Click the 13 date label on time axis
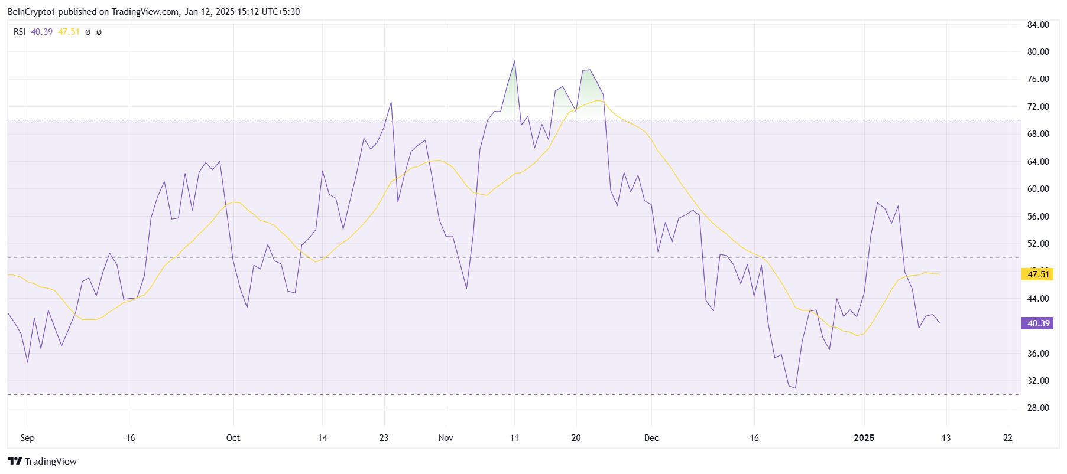This screenshot has width=1067, height=474. click(x=946, y=437)
